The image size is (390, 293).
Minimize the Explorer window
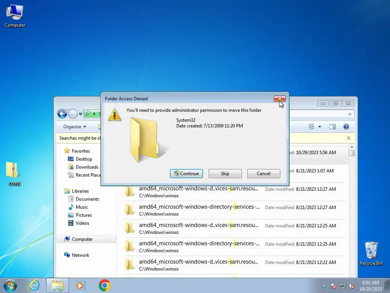pos(323,103)
